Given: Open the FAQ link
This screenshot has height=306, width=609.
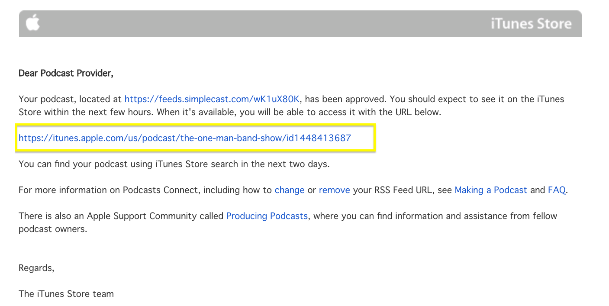Looking at the screenshot, I should pyautogui.click(x=557, y=190).
